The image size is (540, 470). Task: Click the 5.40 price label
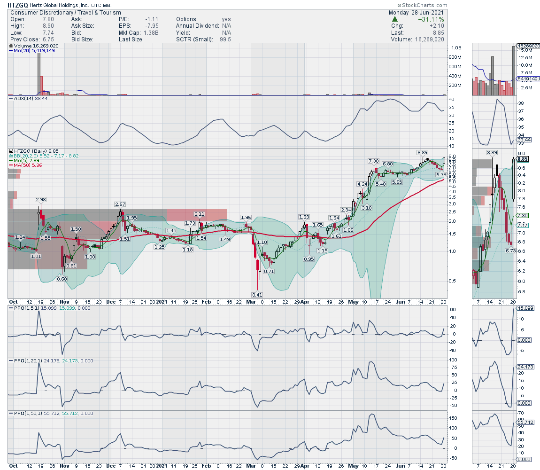[x=380, y=184]
